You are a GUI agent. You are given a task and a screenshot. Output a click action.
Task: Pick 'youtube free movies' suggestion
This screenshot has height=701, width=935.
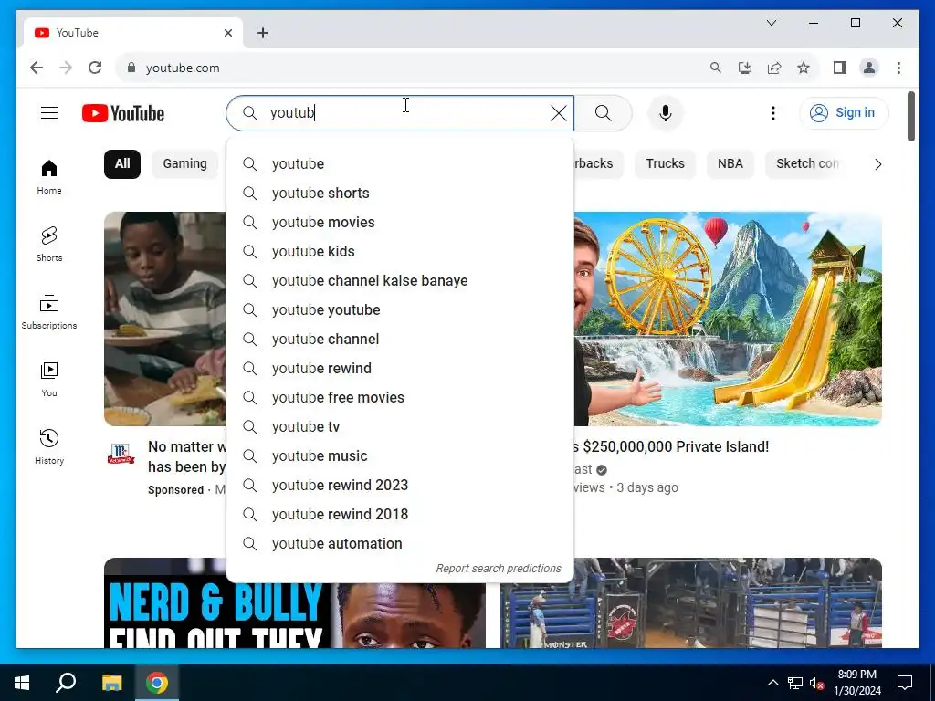click(x=400, y=398)
